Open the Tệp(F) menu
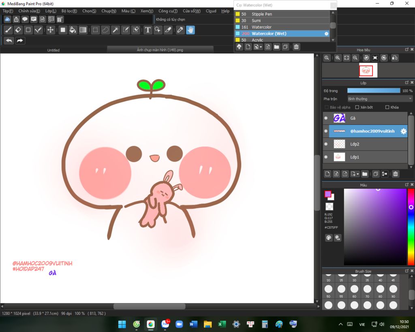 coord(8,11)
